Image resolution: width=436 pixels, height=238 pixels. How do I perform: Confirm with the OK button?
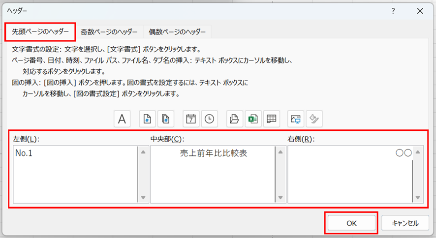point(351,223)
